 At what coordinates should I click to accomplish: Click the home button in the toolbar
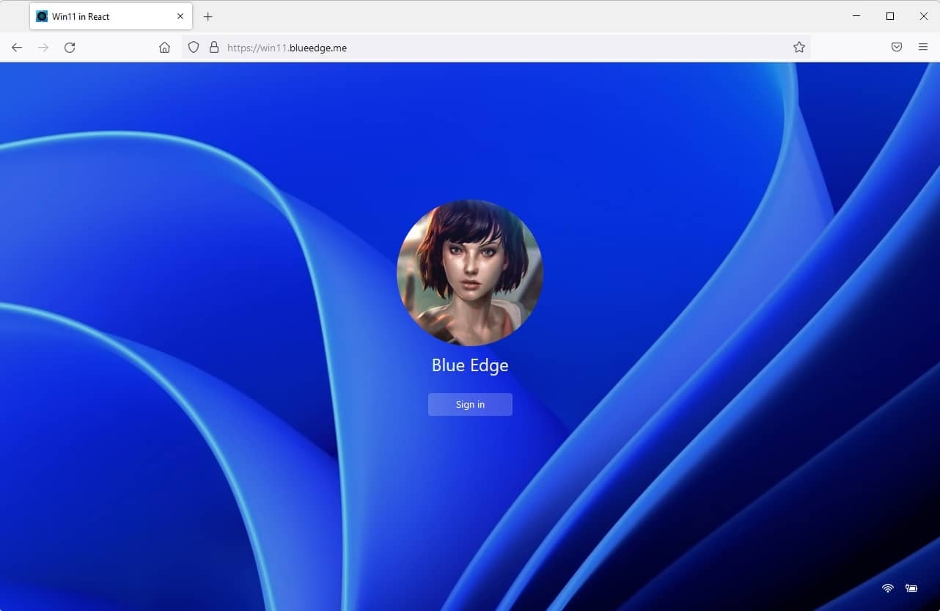(164, 47)
